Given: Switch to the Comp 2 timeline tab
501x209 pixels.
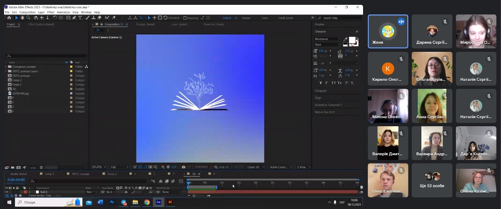Looking at the screenshot, I should [112, 174].
